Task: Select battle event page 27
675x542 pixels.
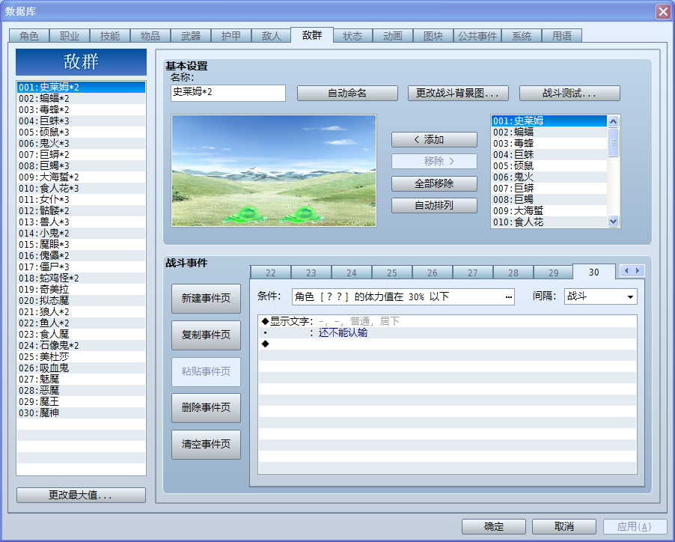Action: point(473,272)
